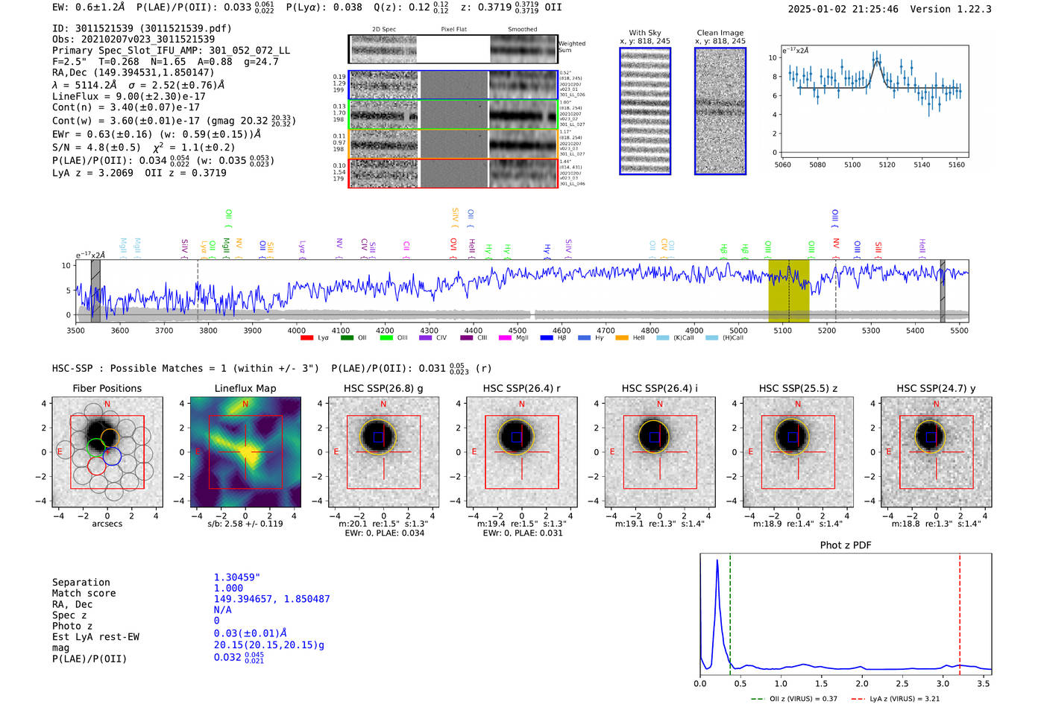The height and width of the screenshot is (710, 1044).
Task: Open the With Sky image thumbnail
Action: [x=645, y=111]
